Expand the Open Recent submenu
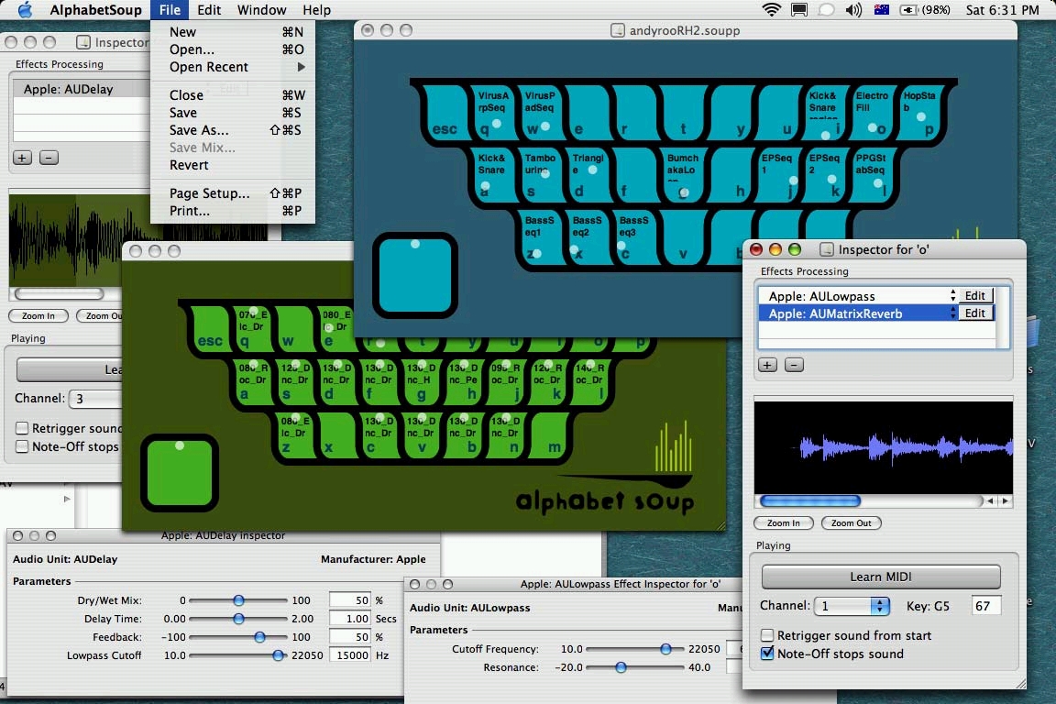 (x=233, y=67)
